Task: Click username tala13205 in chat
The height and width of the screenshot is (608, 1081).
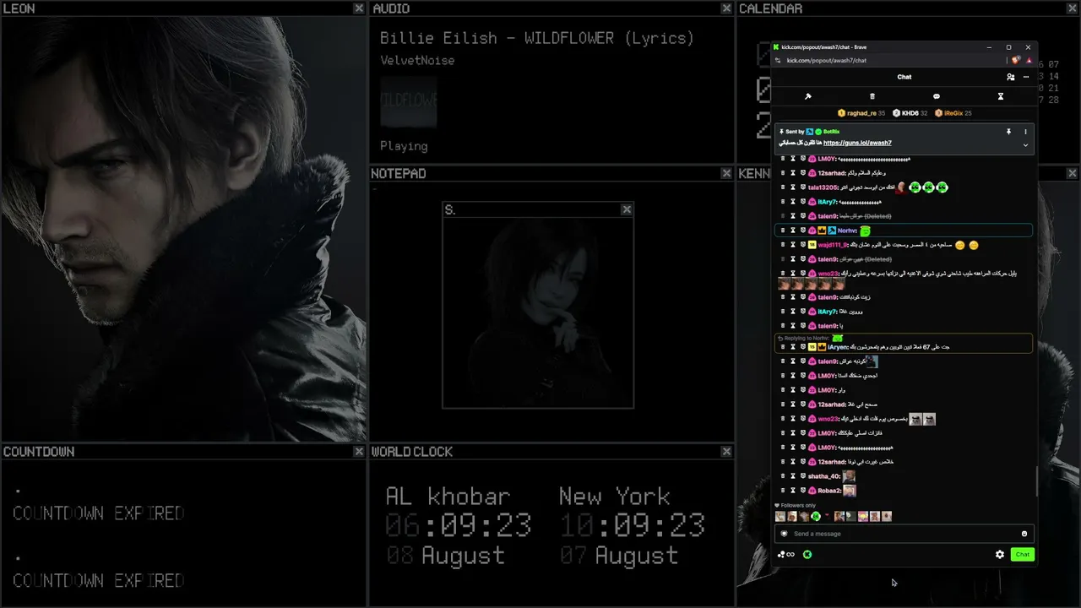Action: 823,187
